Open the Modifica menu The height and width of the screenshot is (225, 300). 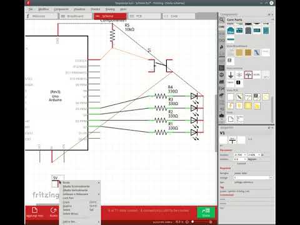44,9
